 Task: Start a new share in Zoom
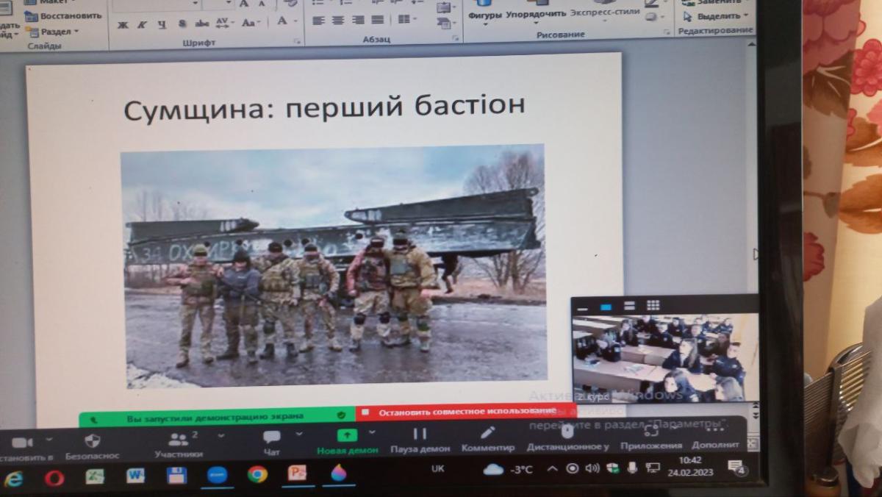tap(347, 436)
